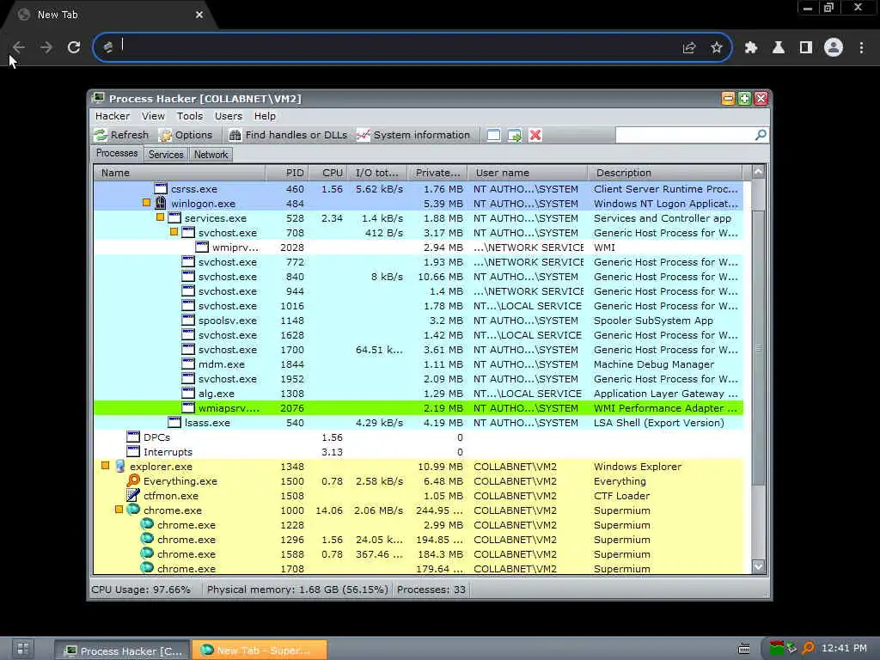This screenshot has width=880, height=660.
Task: Click the Everything tray icon
Action: [808, 648]
